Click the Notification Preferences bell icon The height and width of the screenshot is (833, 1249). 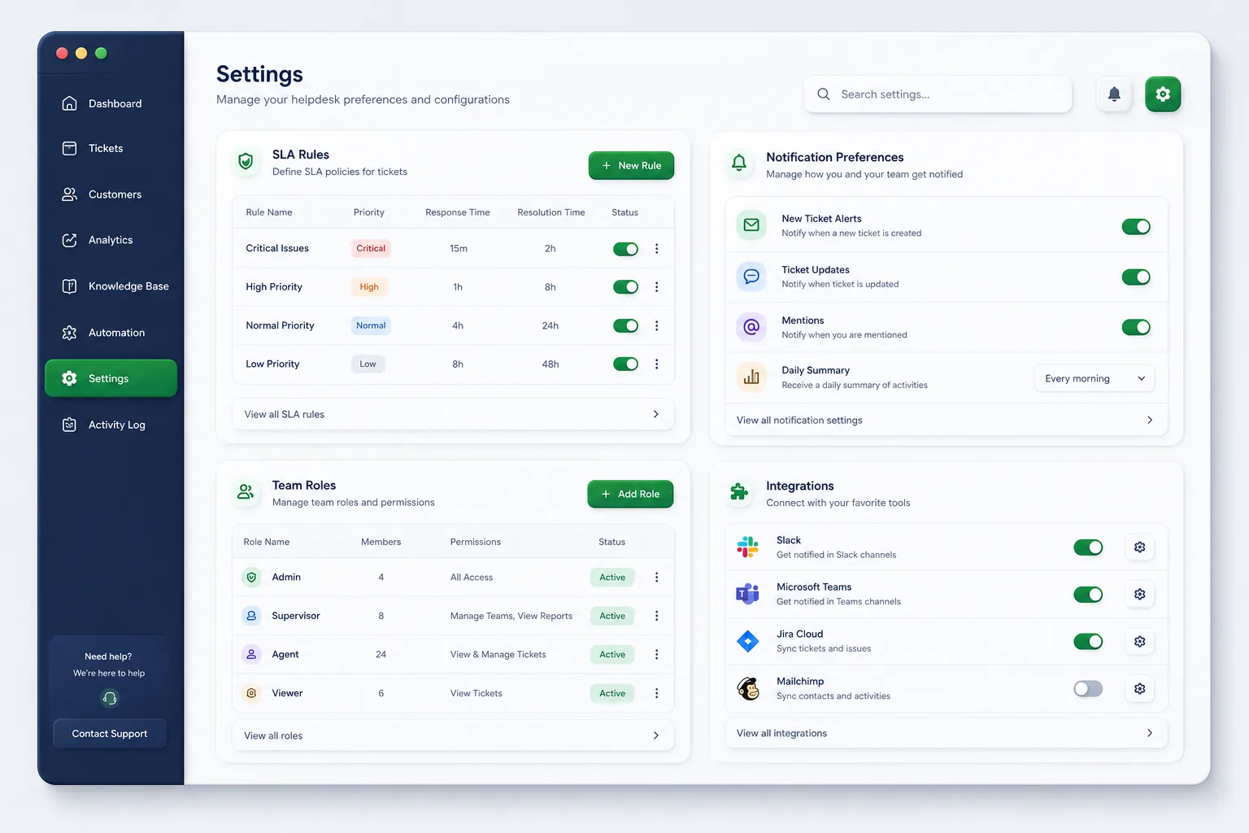[738, 163]
